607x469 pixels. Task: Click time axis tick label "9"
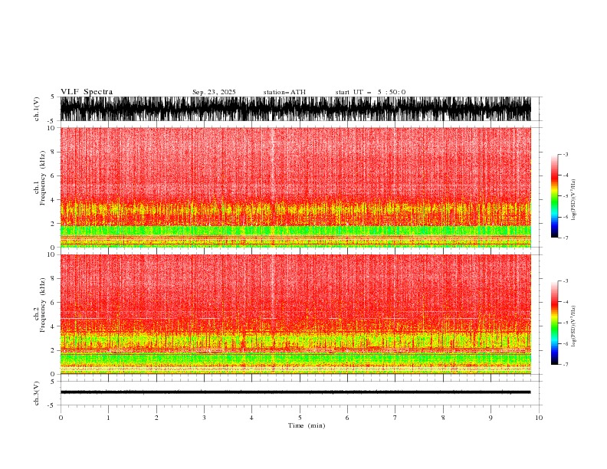(x=491, y=418)
